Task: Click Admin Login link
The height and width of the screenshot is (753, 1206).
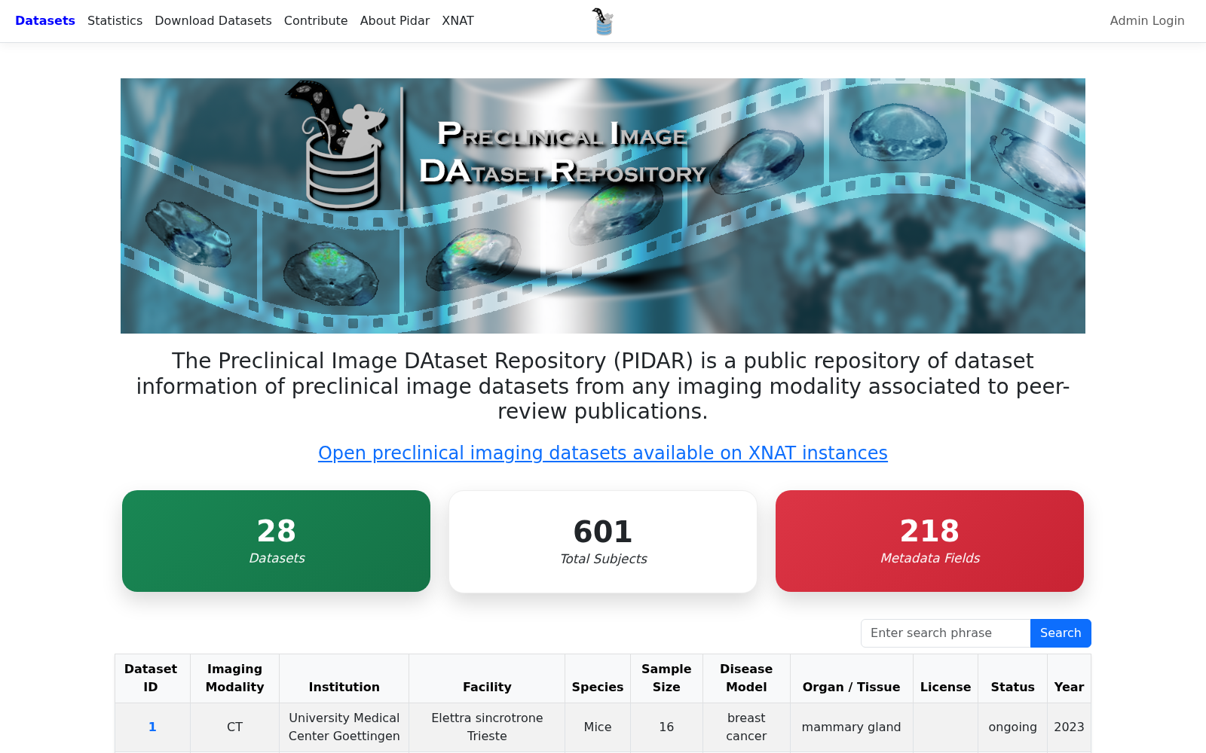Action: [1147, 21]
